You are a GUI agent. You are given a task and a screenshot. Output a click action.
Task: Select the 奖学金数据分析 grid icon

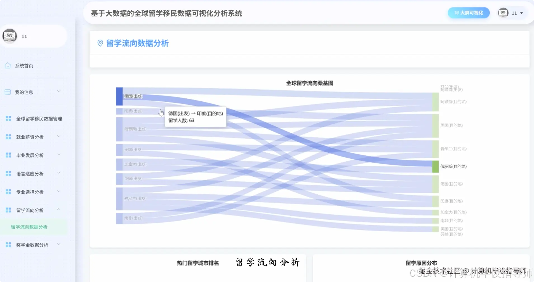[8, 245]
